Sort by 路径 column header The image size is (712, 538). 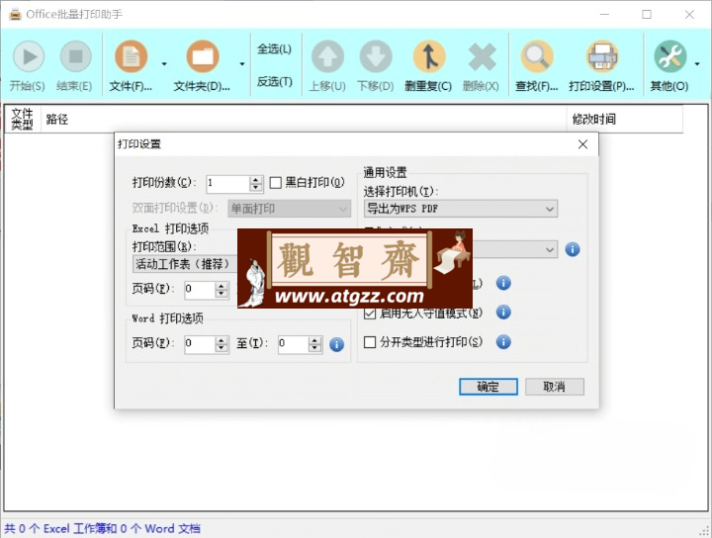[x=304, y=120]
